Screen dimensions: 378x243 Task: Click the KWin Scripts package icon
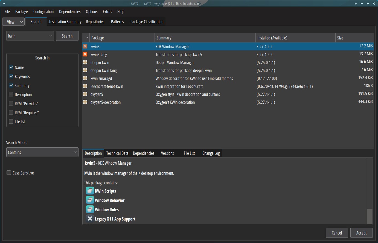90,191
